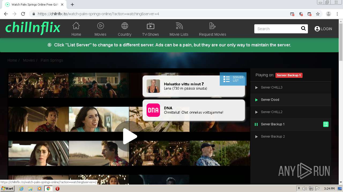Open a new browser tab
Screen dimensions: 343x192
(72, 5)
